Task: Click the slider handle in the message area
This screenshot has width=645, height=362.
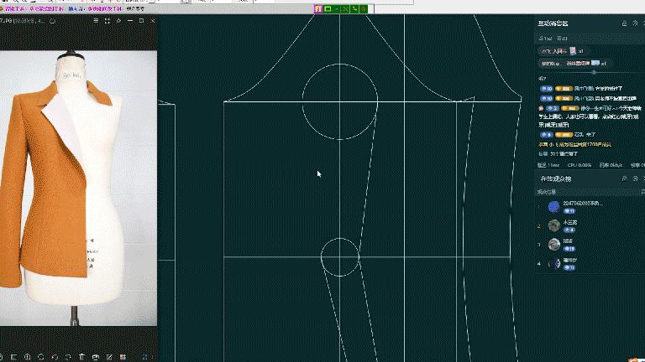Action: 594,72
